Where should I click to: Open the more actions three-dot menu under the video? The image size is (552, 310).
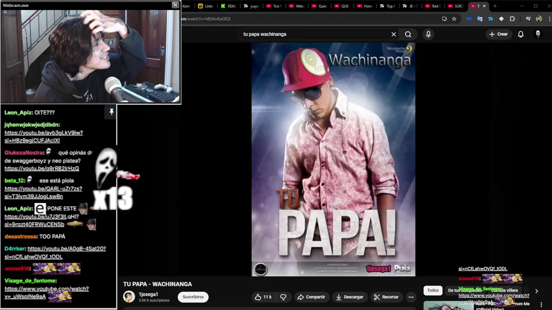(x=411, y=297)
